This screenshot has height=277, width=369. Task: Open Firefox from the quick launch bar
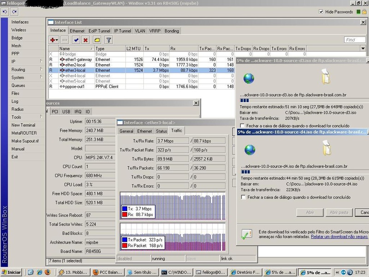47,272
